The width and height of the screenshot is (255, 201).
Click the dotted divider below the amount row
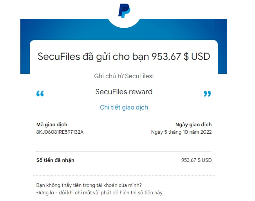[124, 176]
